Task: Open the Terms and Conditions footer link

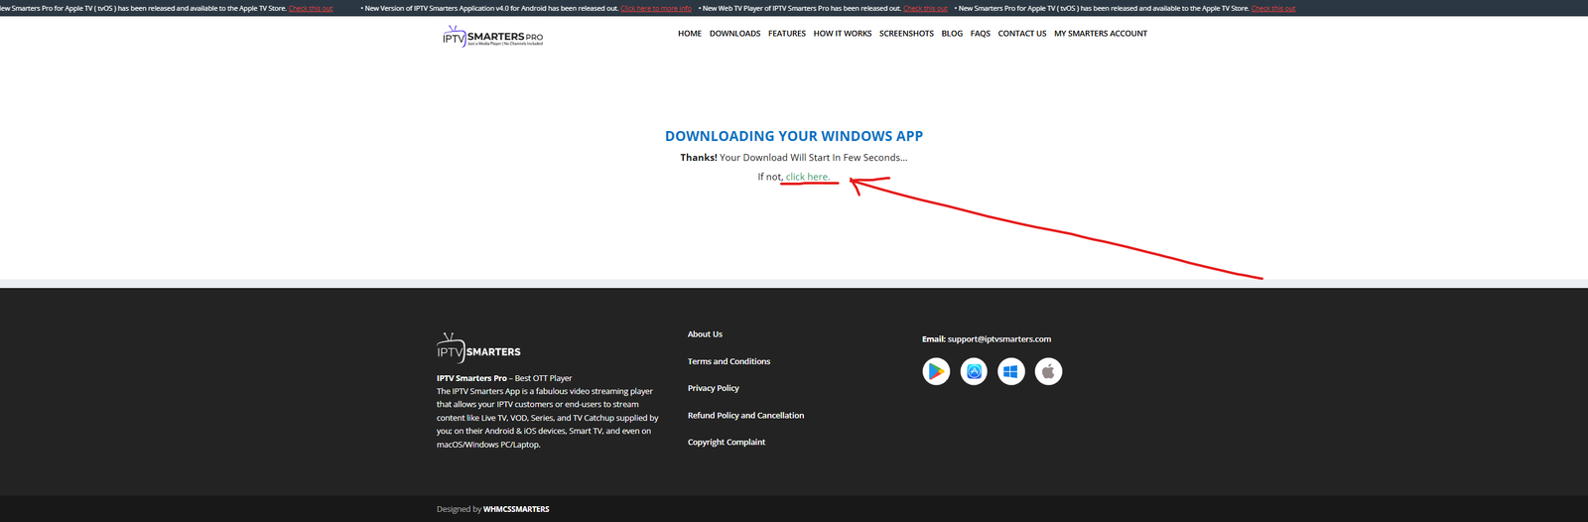Action: (728, 361)
